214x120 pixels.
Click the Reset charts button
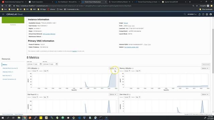(206, 64)
